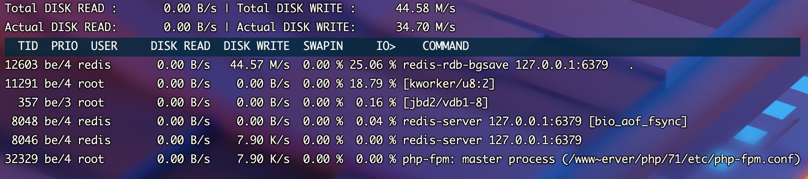Click the root user on row 11291
The width and height of the screenshot is (808, 179).
pos(91,84)
